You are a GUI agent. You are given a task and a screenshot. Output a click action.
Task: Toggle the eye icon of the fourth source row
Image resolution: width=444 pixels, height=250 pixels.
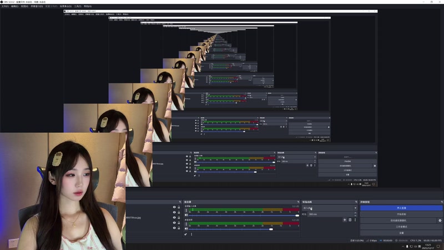[x=174, y=223]
